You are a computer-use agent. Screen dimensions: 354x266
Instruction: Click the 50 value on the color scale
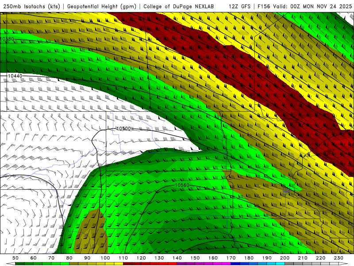(15, 258)
